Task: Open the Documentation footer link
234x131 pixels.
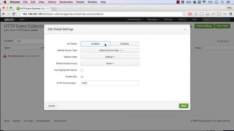Action: tap(43, 121)
